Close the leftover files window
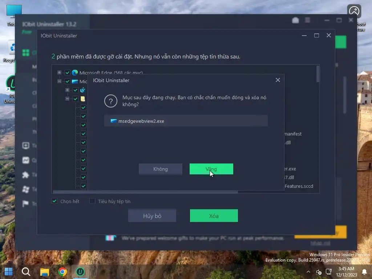Screen dimensions: 372x279 (328, 35)
